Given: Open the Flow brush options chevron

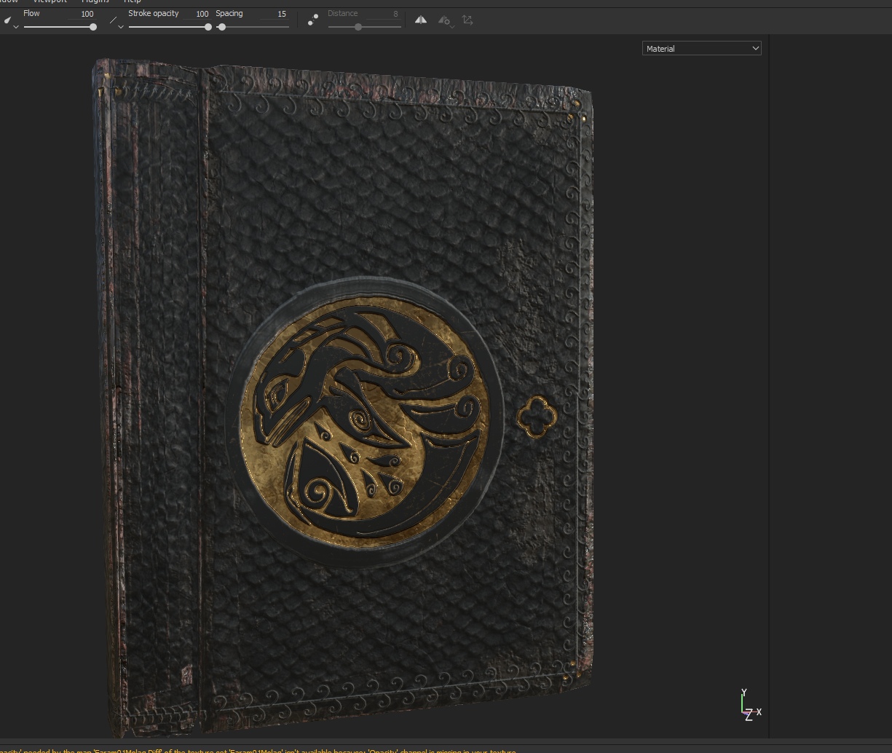Looking at the screenshot, I should [15, 27].
